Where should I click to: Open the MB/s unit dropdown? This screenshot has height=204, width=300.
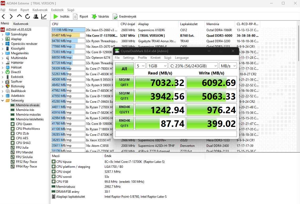tap(228, 66)
